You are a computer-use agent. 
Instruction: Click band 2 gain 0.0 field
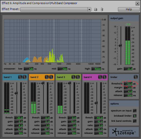click(45, 122)
